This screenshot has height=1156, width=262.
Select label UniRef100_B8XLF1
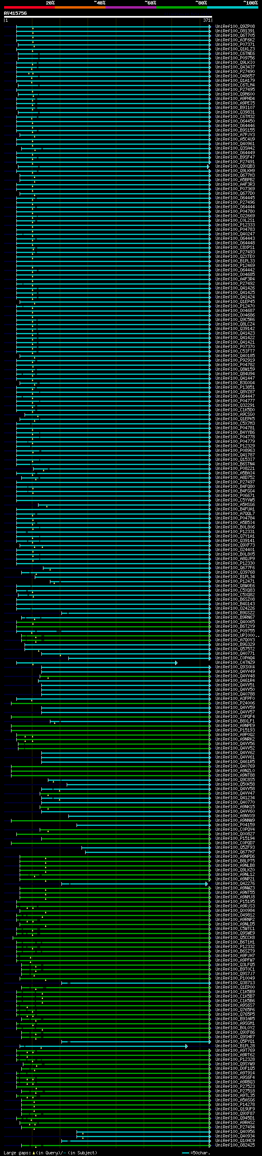click(235, 721)
